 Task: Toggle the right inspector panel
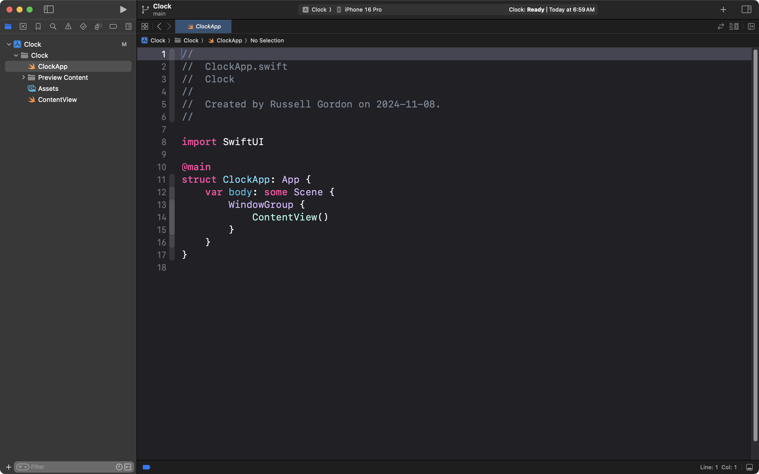(746, 9)
